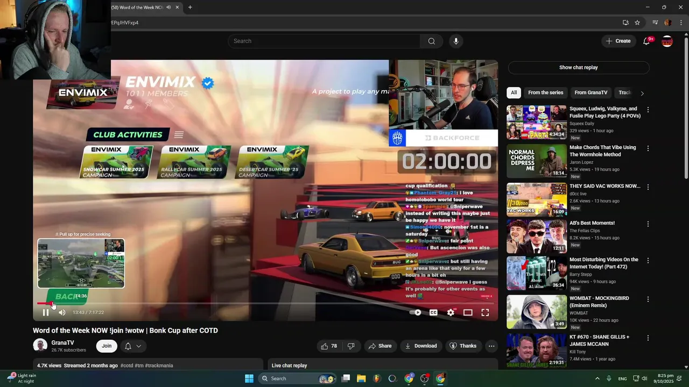This screenshot has height=387, width=689.
Task: Open the YouTube account avatar menu
Action: (667, 41)
